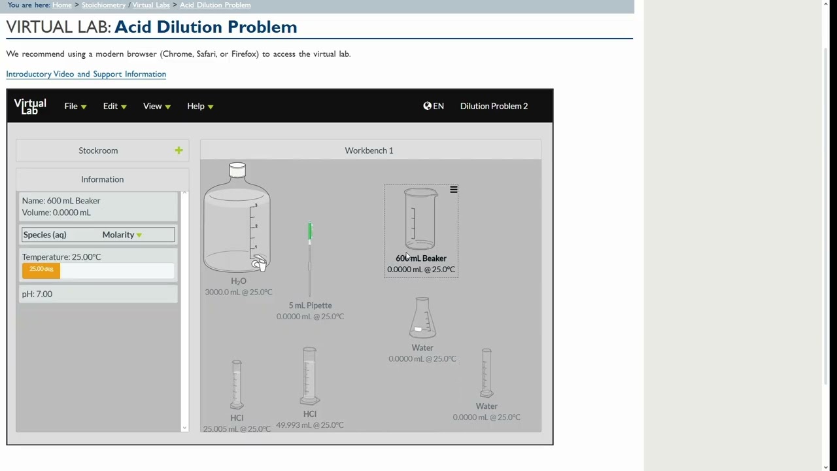Open the View menu
837x471 pixels.
click(x=157, y=106)
